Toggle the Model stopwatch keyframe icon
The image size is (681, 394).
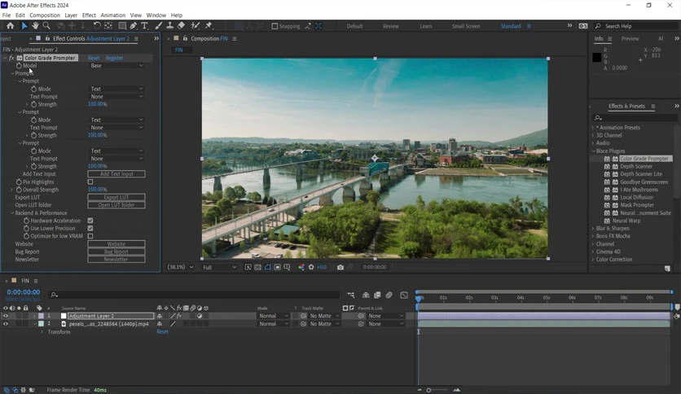19,65
